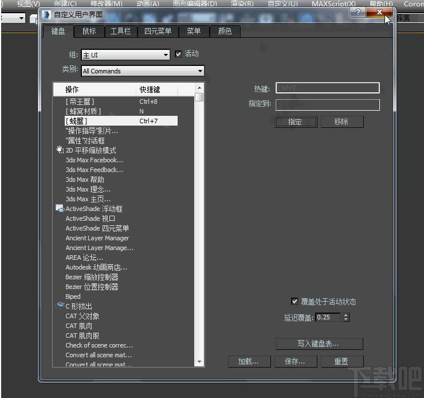Open the 帮助(H) menu
The height and width of the screenshot is (398, 424).
(381, 3)
